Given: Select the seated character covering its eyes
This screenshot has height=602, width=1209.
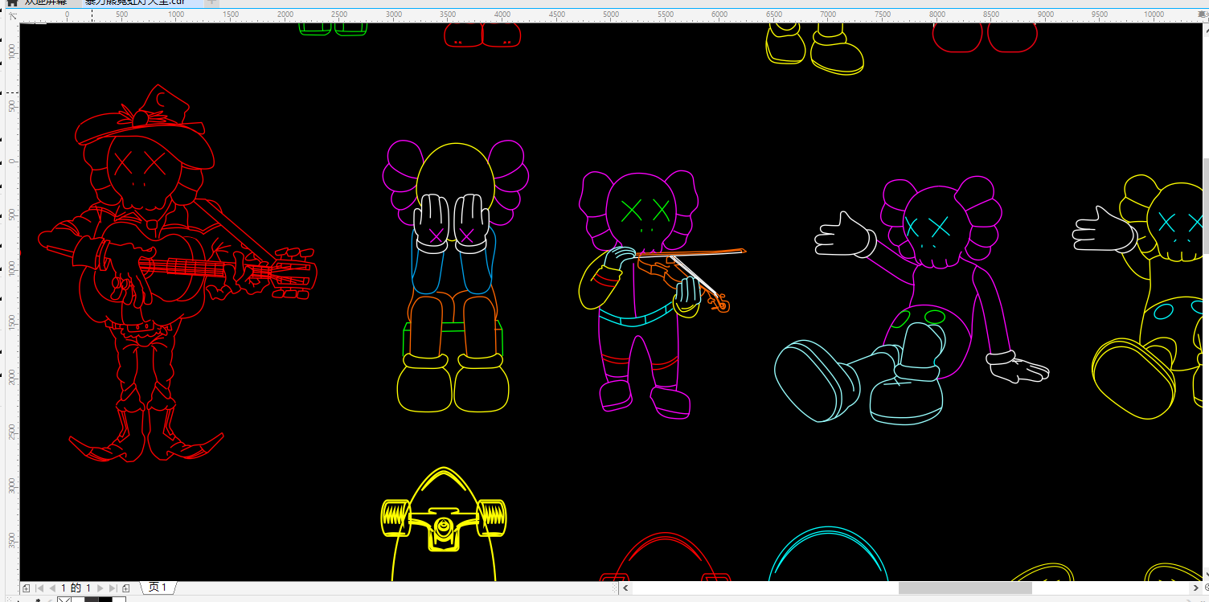Looking at the screenshot, I should coord(455,277).
